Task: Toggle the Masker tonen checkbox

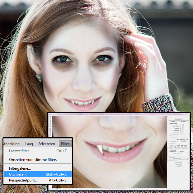Action: [x=170, y=157]
